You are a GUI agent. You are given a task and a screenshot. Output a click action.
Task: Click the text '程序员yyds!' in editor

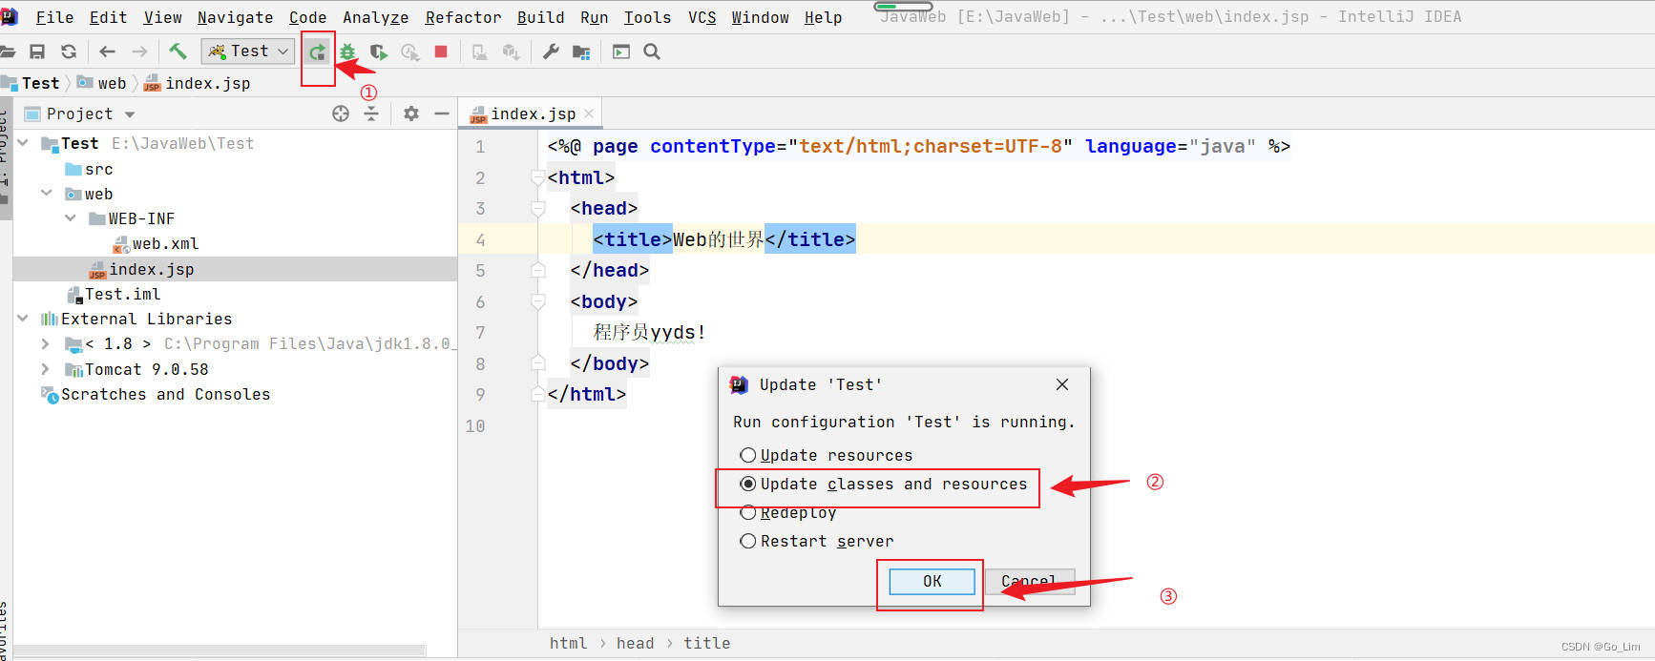[x=649, y=332]
